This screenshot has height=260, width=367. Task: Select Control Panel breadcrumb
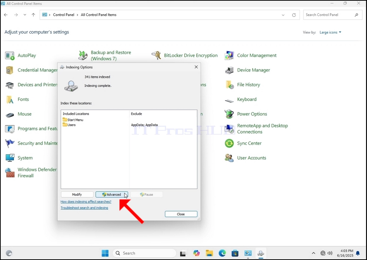(64, 15)
